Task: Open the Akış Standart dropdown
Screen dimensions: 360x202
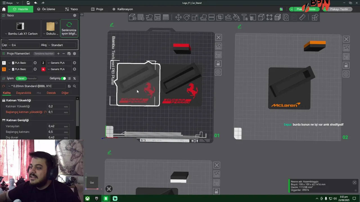Action: point(62,45)
